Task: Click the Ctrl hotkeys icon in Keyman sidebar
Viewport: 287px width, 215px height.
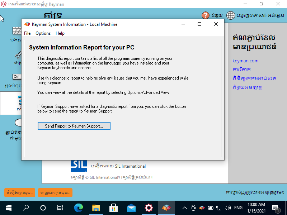Action: pos(17,77)
